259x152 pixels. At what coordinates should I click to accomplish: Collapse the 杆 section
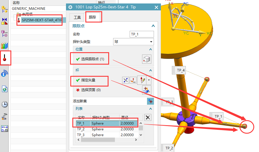tap(150, 70)
